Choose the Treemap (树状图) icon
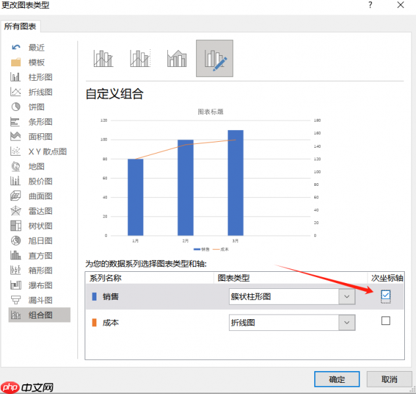The height and width of the screenshot is (394, 416). 16,226
